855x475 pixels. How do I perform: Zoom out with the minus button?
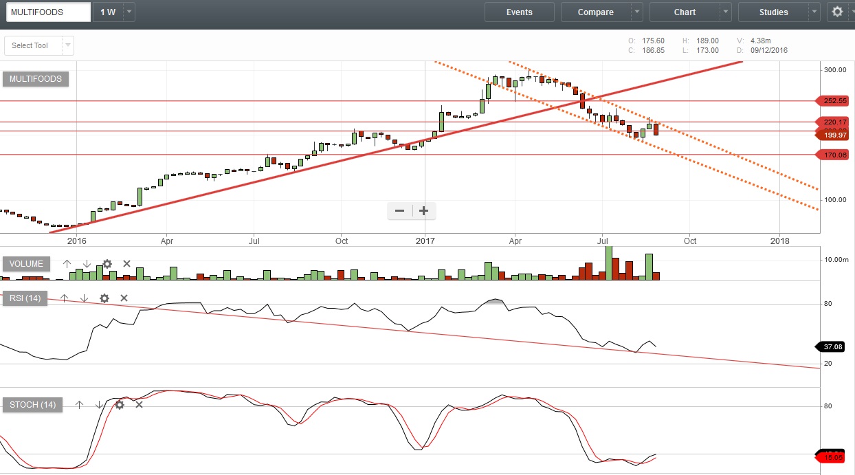click(399, 211)
